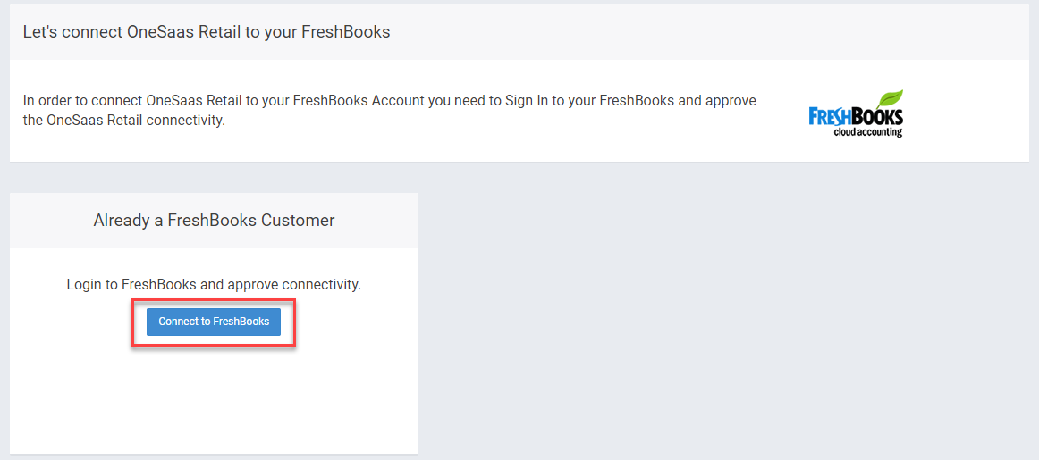1039x460 pixels.
Task: Open the FreshBooks cloud accounting logo
Action: pos(856,113)
